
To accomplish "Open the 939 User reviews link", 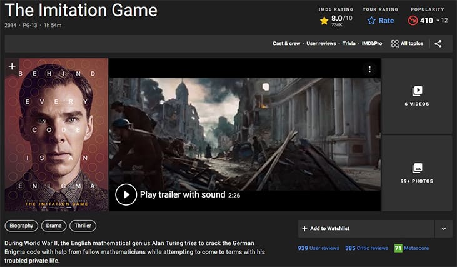I will click(318, 248).
